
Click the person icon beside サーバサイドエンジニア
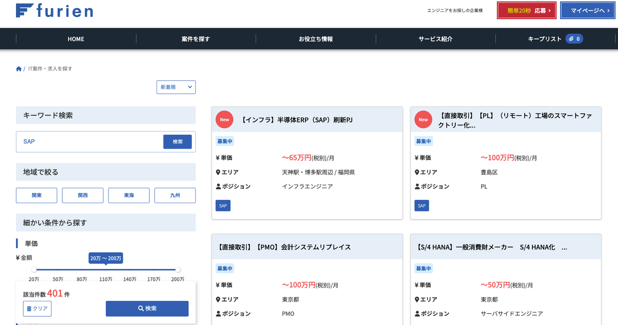pyautogui.click(x=417, y=314)
